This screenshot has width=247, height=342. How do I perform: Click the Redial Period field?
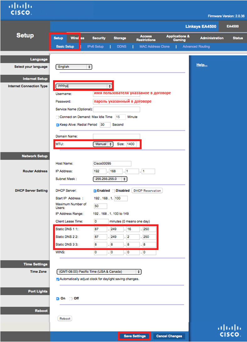pyautogui.click(x=105, y=125)
